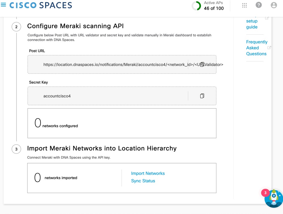Open the help menu via the question mark icon
This screenshot has height=214, width=283.
pos(259,5)
